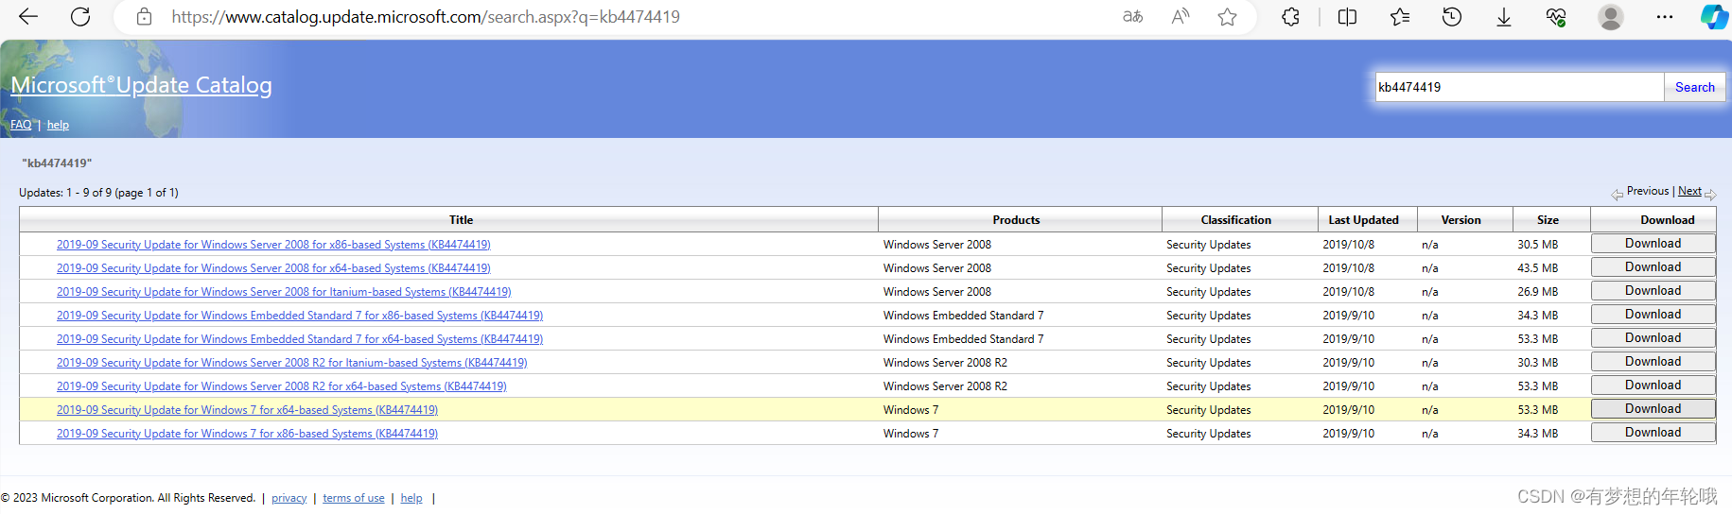
Task: Open Windows Server 2008 x64-based update link
Action: (x=273, y=268)
